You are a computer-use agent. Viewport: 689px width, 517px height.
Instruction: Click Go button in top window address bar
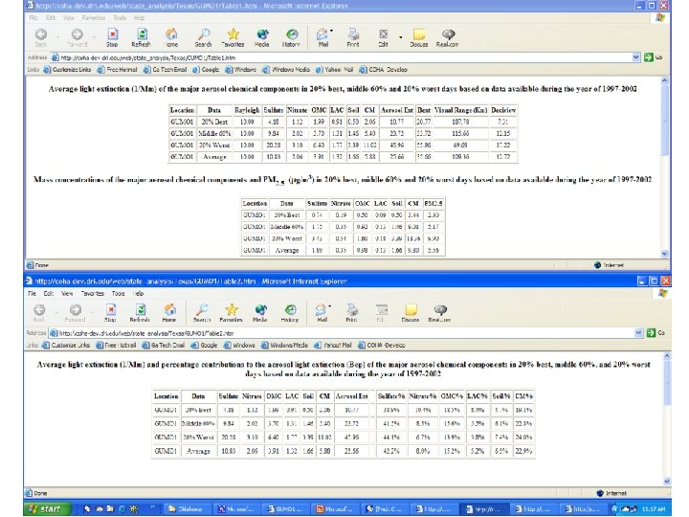point(653,57)
